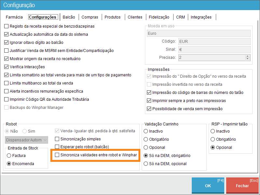Enable Registo da receita especial de benzodiazepinas
Image resolution: width=260 pixels, height=195 pixels.
pos(6,26)
